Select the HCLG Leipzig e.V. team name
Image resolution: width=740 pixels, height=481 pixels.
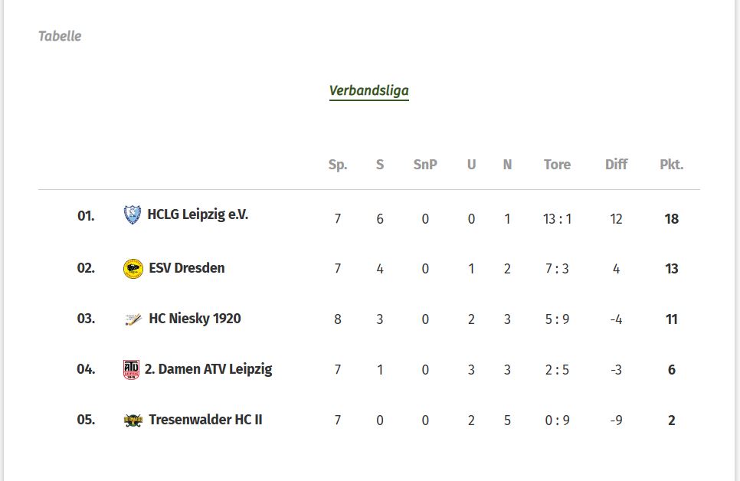click(198, 214)
